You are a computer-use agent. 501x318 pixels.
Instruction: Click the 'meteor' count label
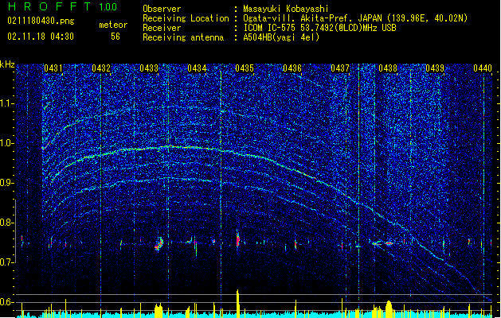coord(113,25)
